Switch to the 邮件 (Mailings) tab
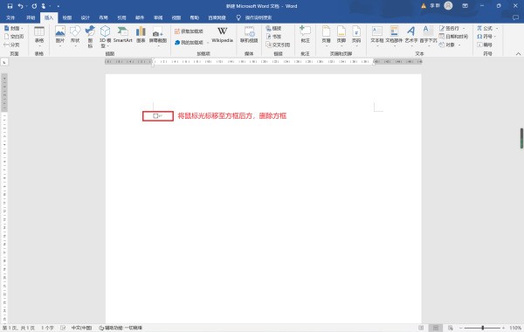The width and height of the screenshot is (524, 332). [x=140, y=17]
